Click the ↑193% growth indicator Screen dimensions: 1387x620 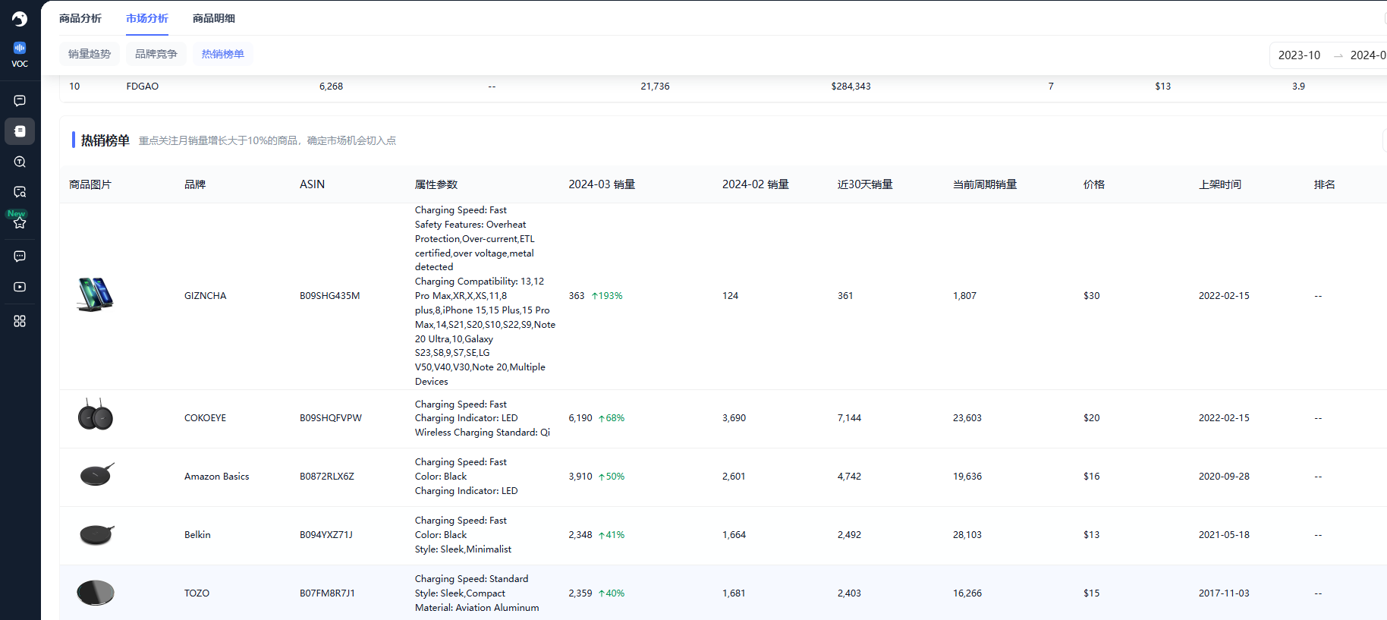[607, 296]
